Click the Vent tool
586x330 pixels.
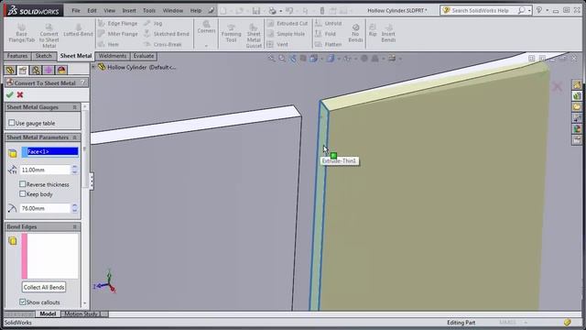pyautogui.click(x=277, y=44)
